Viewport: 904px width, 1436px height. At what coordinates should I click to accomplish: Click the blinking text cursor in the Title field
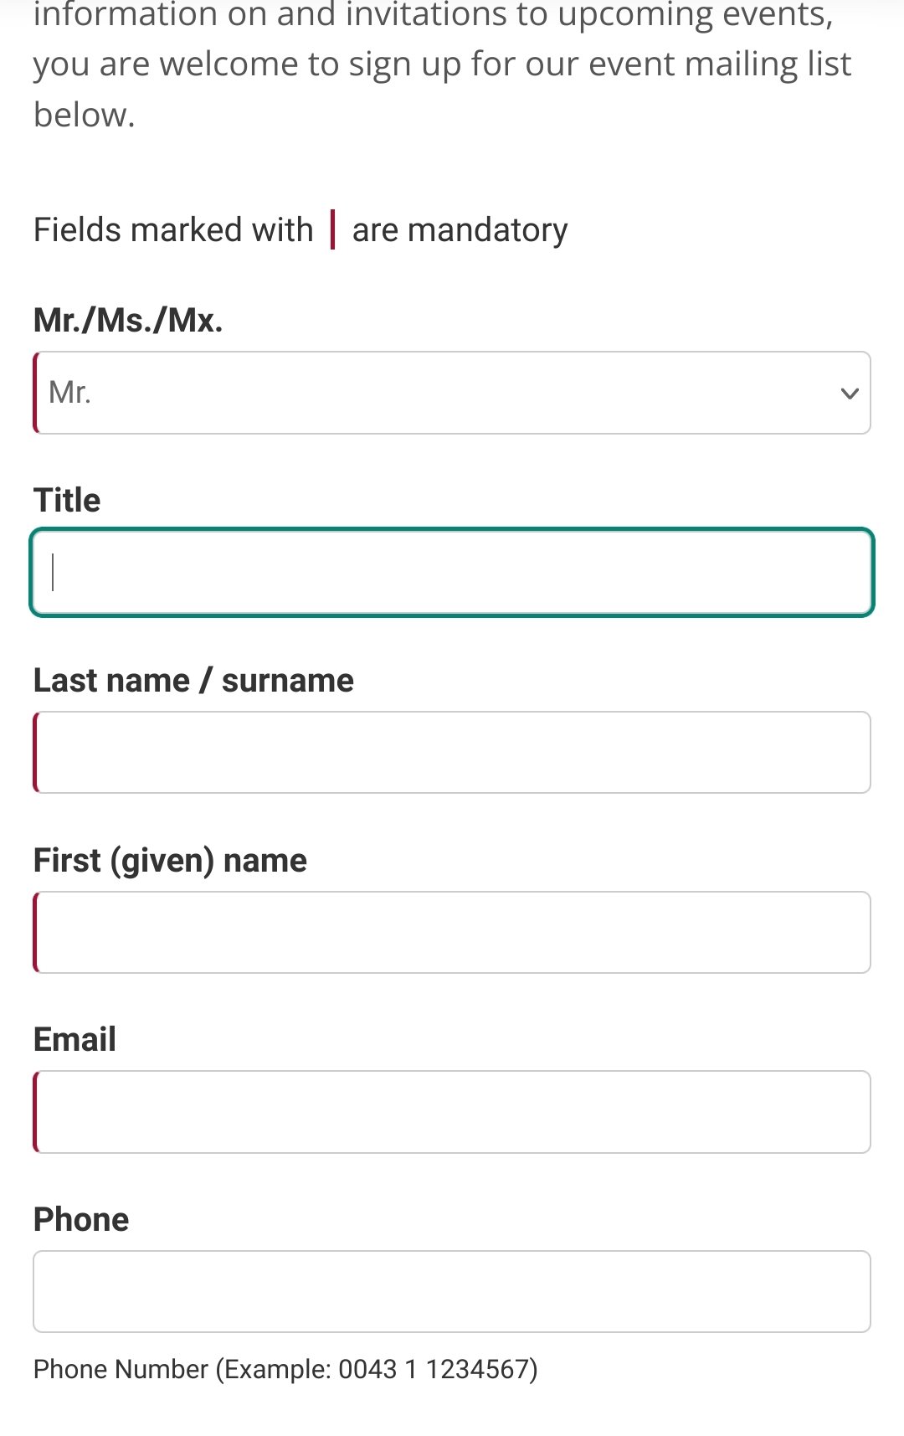pyautogui.click(x=54, y=573)
